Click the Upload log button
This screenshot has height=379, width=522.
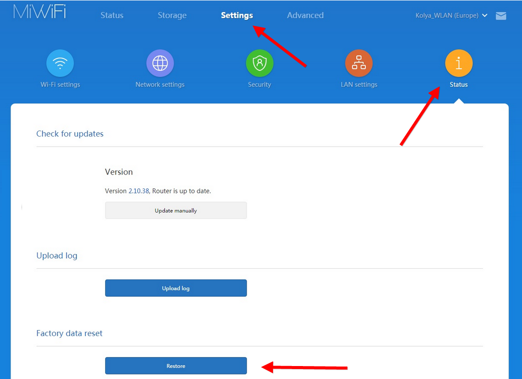pos(176,288)
